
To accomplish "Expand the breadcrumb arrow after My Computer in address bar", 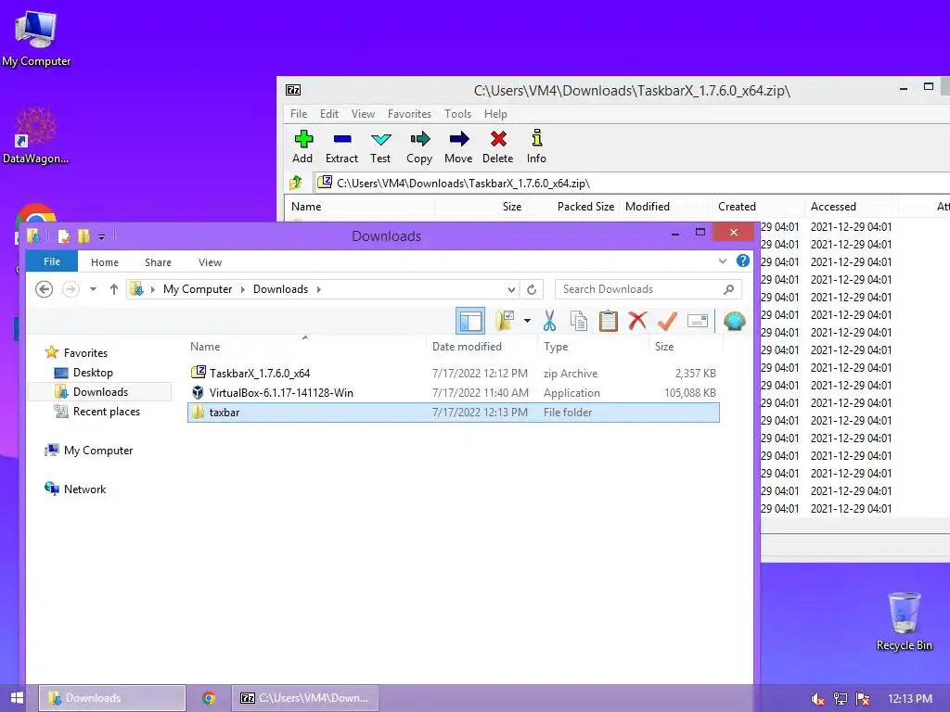I will 243,289.
